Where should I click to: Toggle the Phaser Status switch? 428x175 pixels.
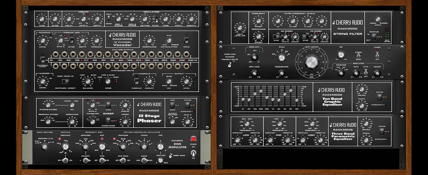pos(188,105)
